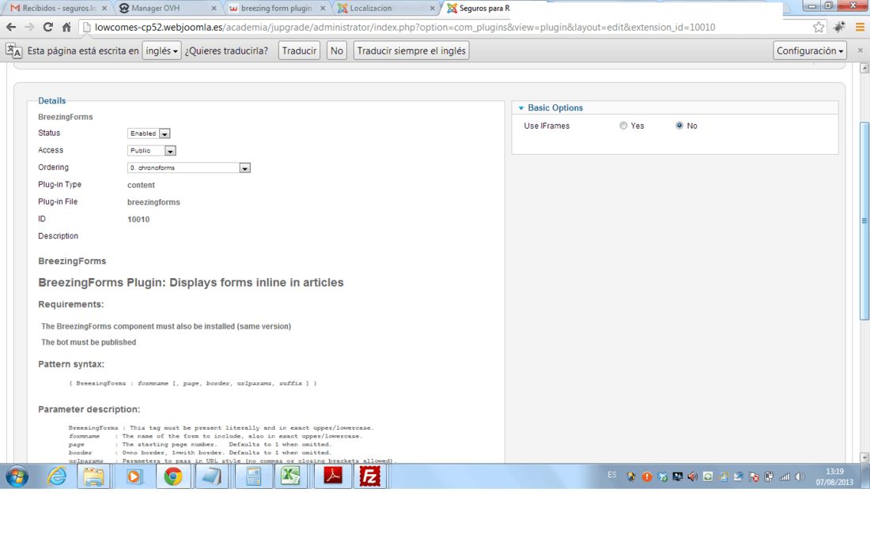870x534 pixels.
Task: Click No in the translation bar
Action: pos(337,51)
